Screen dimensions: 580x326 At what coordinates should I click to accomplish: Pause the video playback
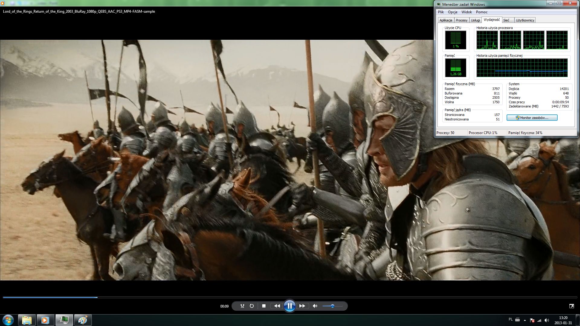[x=289, y=306]
